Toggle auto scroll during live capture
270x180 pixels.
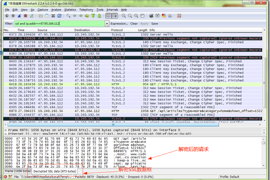point(115,16)
